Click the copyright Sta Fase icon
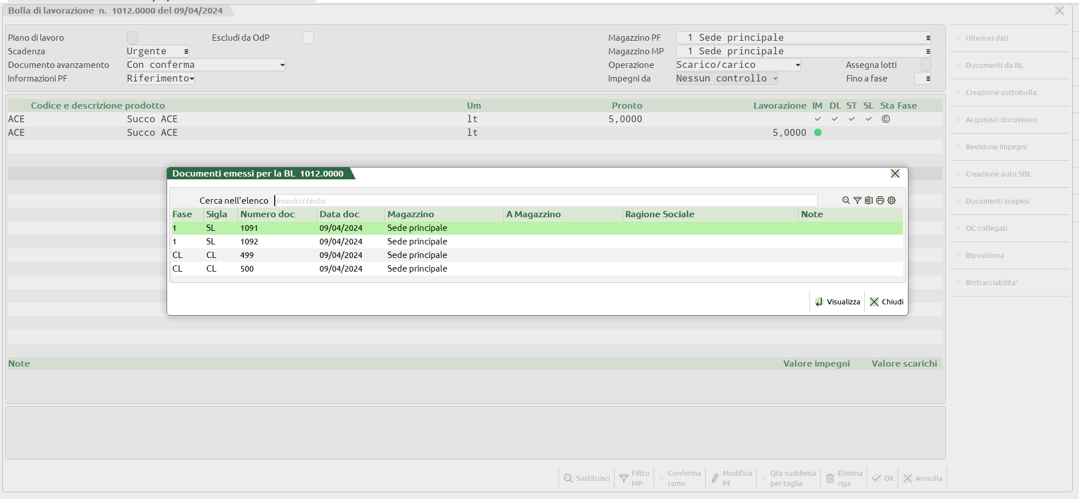Screen dimensions: 1079x499 [886, 119]
